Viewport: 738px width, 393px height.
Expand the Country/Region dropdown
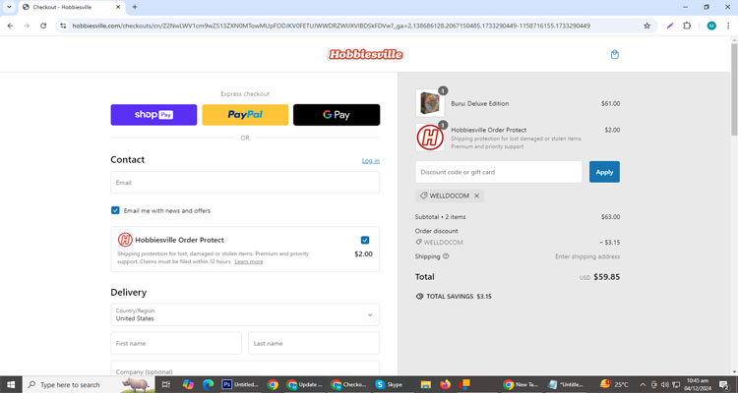click(245, 314)
